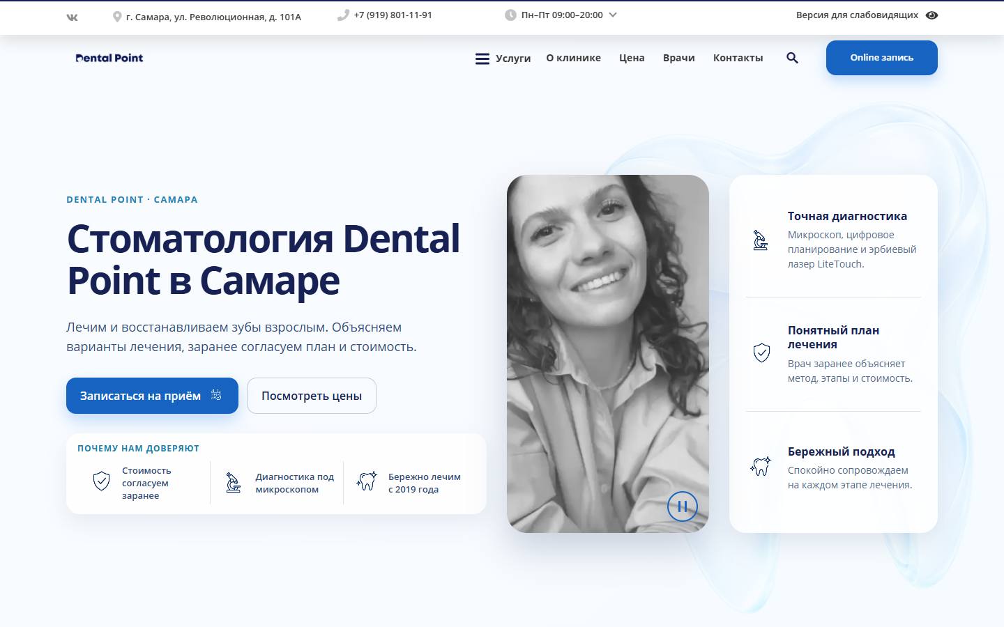This screenshot has width=1004, height=627.
Task: Click the woman's video thumbnail
Action: [608, 354]
